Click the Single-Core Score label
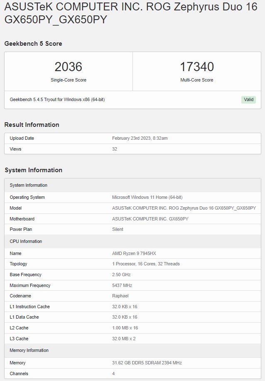The image size is (265, 381). (x=69, y=80)
